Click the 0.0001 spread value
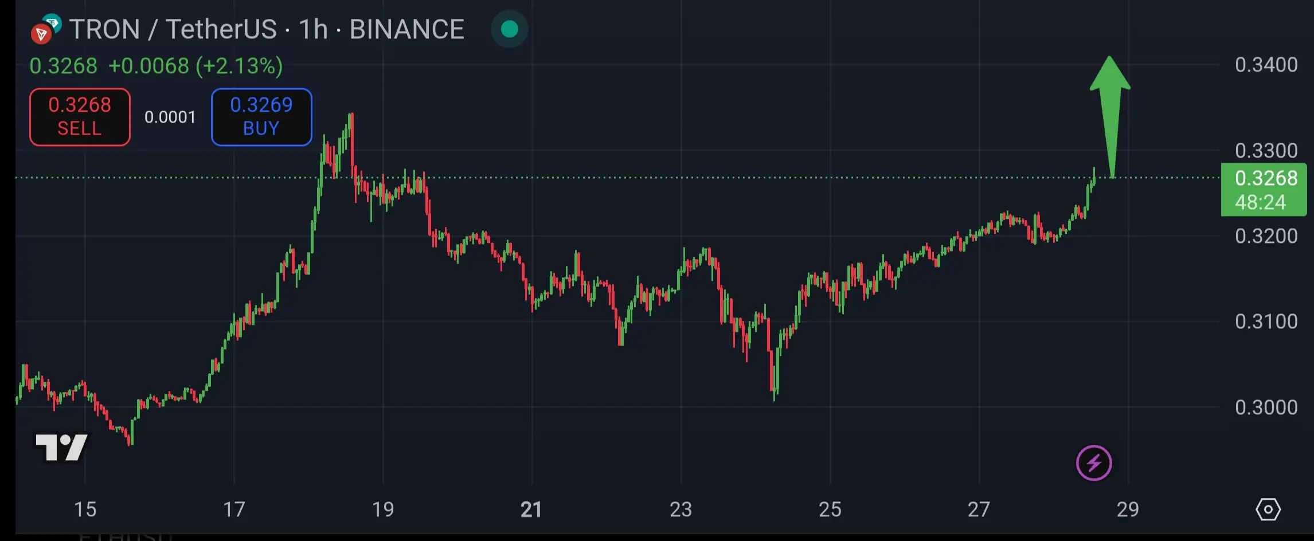 [170, 117]
